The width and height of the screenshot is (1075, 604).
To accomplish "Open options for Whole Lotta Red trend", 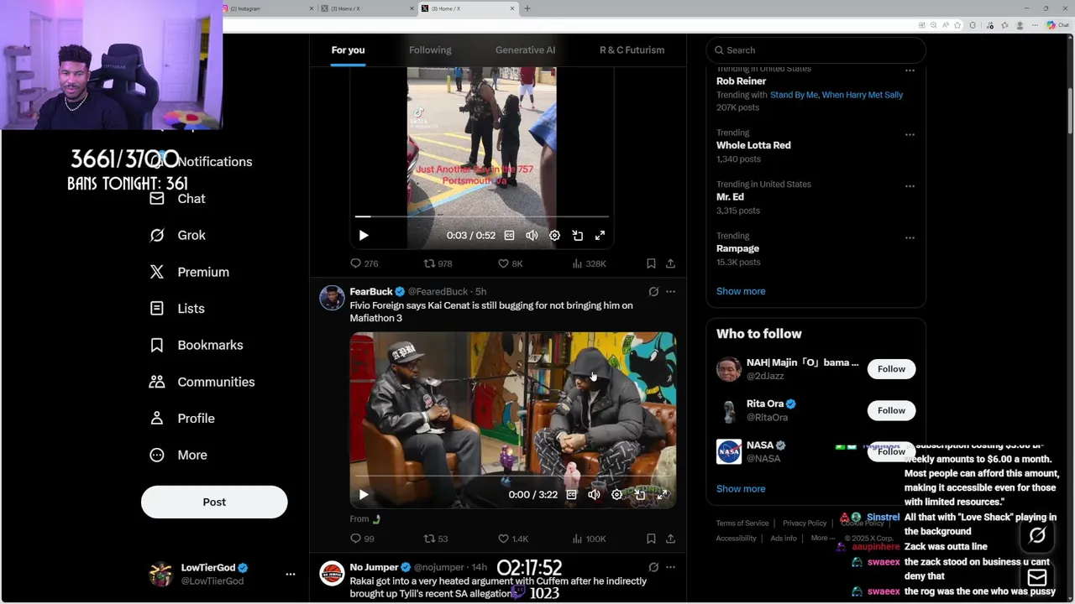I will (910, 134).
